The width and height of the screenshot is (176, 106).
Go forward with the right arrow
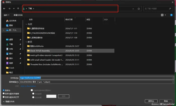9,9
